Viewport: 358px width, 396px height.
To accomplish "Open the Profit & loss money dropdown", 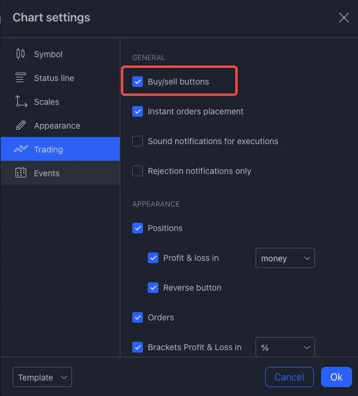I will point(285,258).
